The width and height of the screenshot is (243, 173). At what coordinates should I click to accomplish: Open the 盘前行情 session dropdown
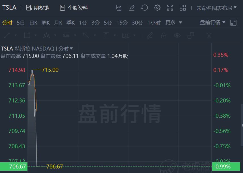click(x=212, y=23)
